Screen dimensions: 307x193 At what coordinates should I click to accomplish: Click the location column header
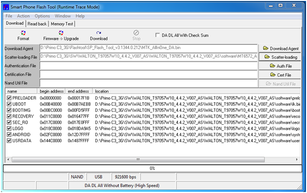click(x=197, y=91)
